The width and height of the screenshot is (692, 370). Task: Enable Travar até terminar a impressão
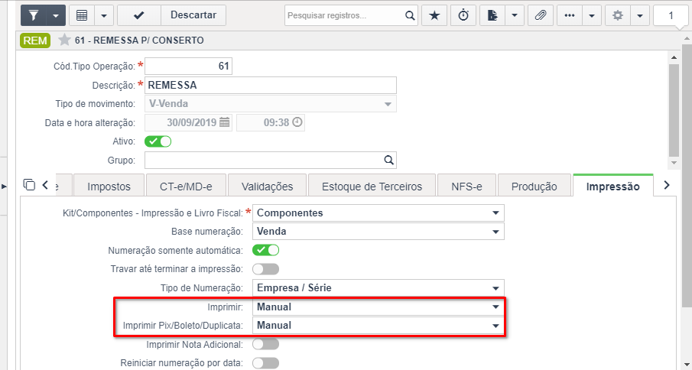(265, 268)
